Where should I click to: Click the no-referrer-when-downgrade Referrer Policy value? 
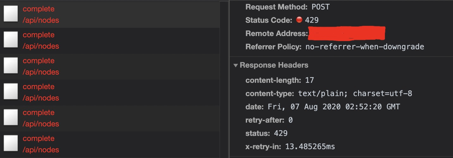tap(364, 47)
